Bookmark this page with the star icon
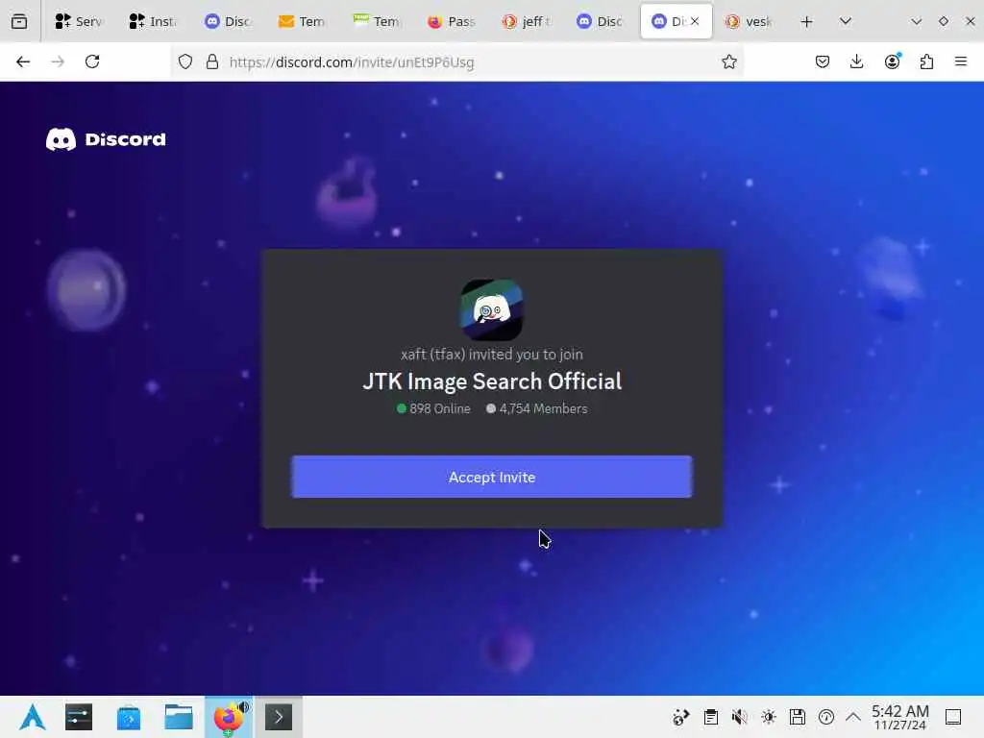 click(728, 61)
